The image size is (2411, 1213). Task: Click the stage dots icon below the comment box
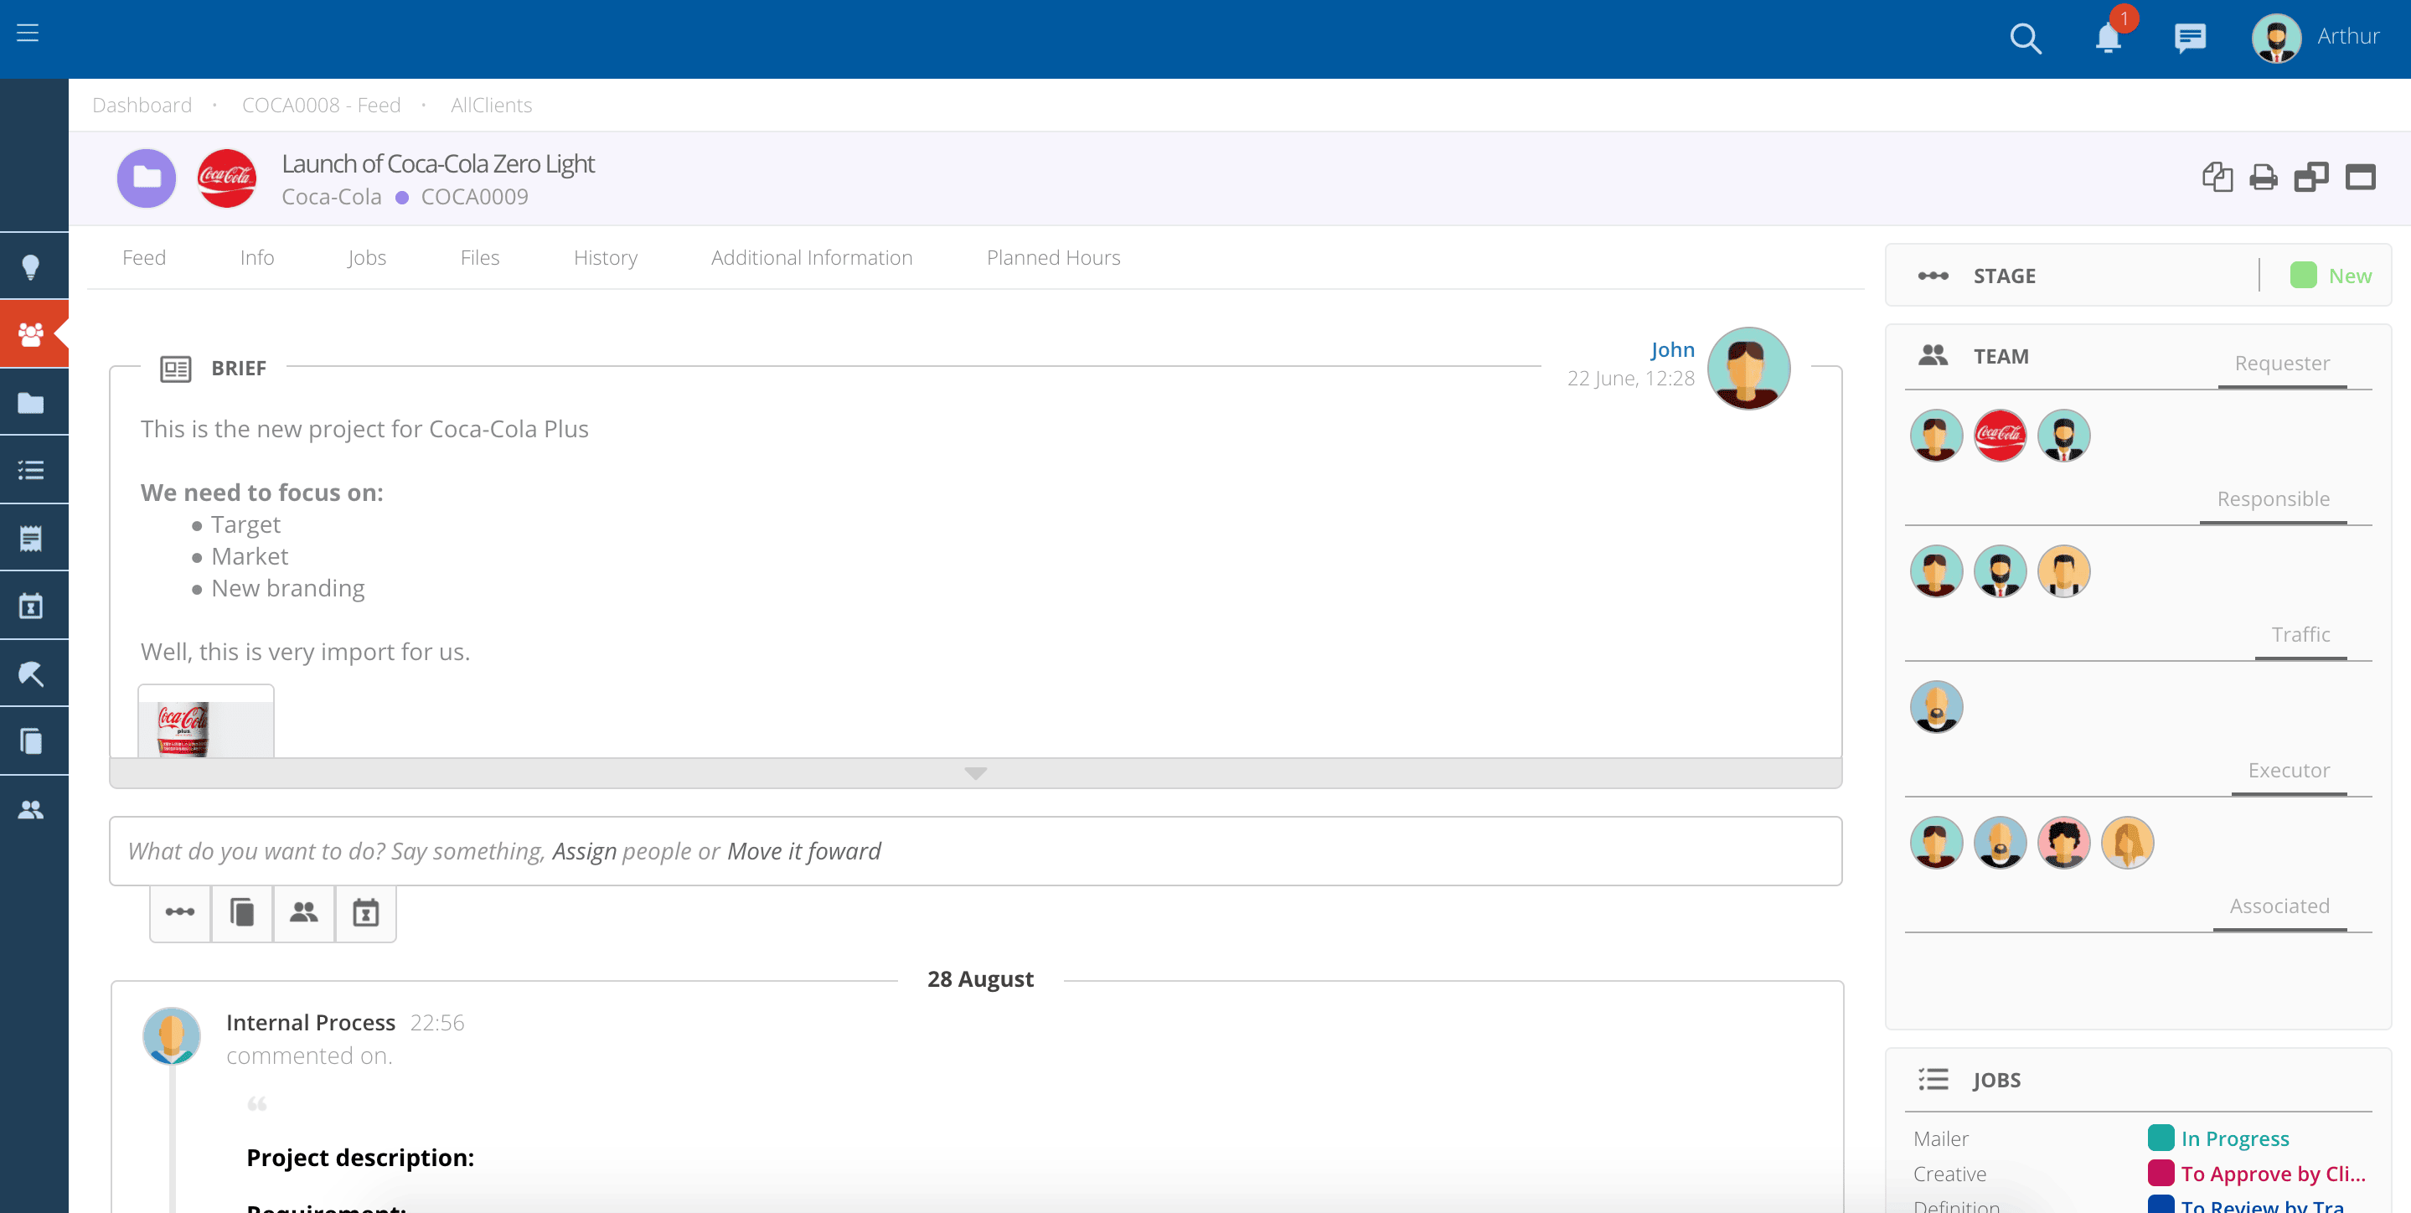(x=180, y=911)
